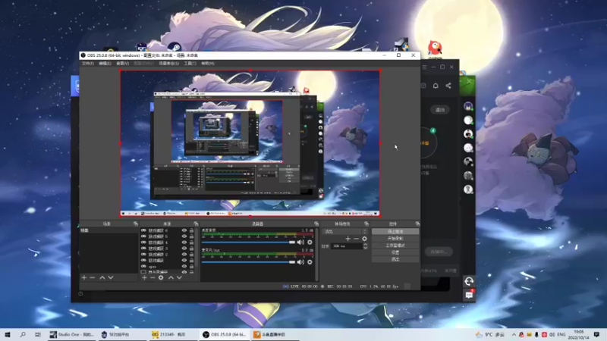This screenshot has width=607, height=341.
Task: Adjust the 麦克风/Aux volume slider
Action: click(x=249, y=261)
